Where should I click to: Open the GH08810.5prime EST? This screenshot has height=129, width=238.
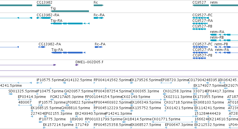(62, 111)
